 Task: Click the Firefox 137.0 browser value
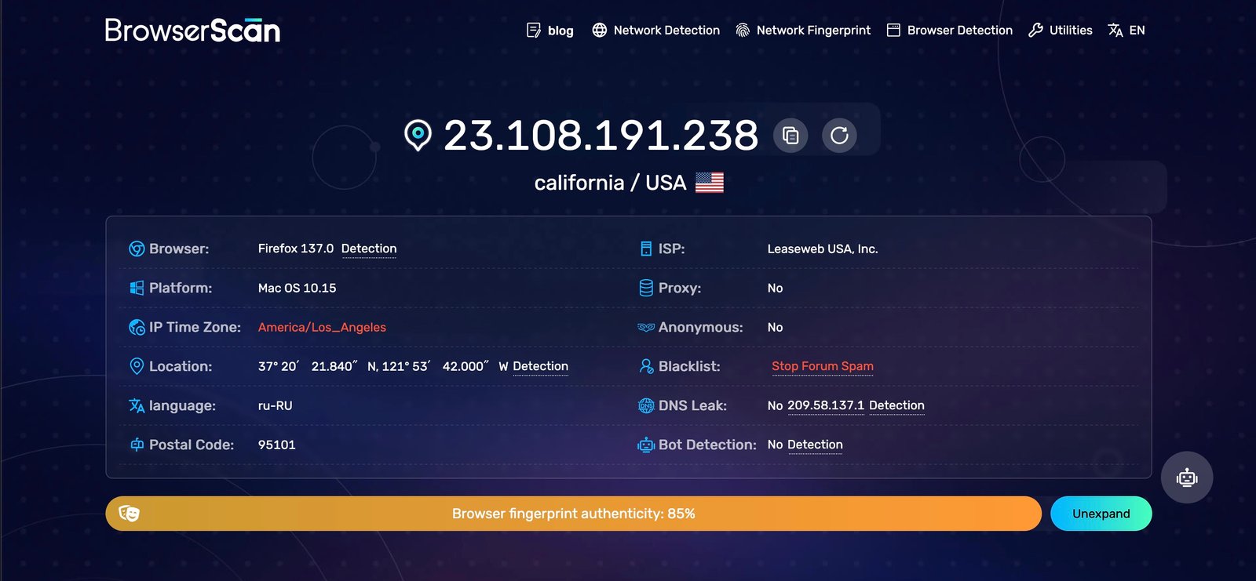pyautogui.click(x=296, y=249)
